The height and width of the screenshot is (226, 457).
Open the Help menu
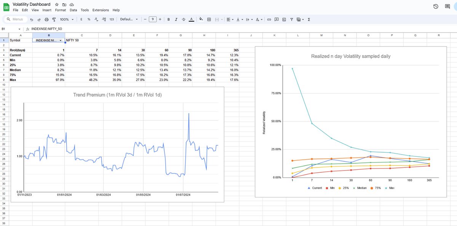(116, 10)
